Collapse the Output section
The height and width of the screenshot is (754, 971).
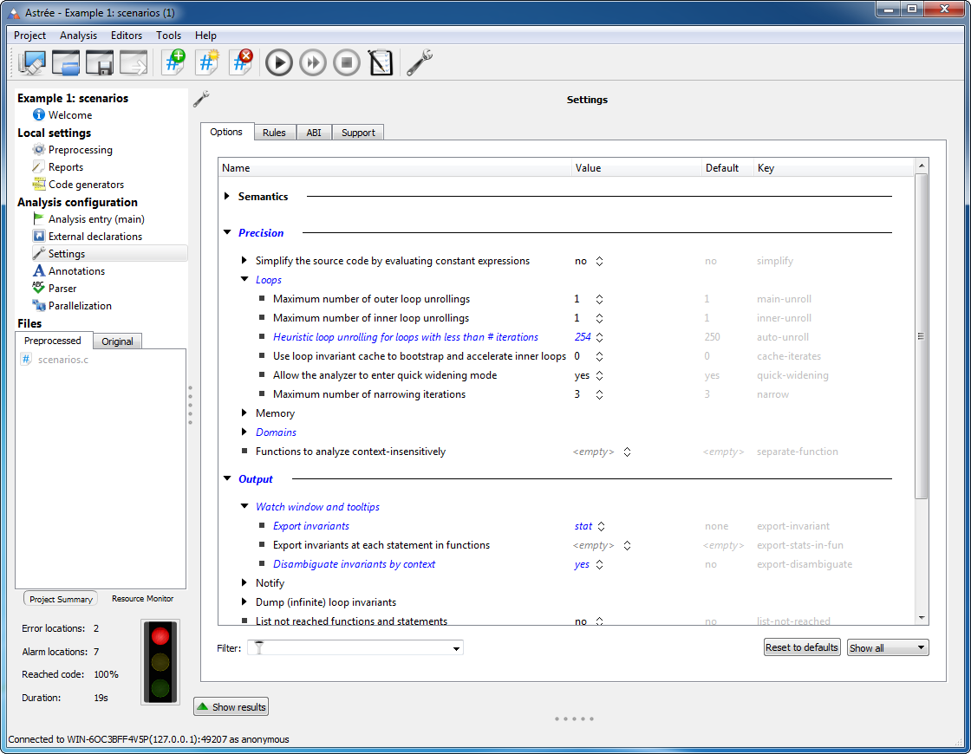(x=226, y=478)
